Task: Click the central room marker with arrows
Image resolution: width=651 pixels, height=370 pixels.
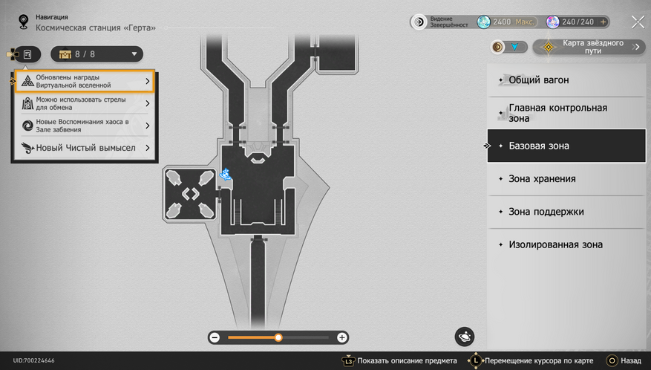Action: (x=190, y=194)
